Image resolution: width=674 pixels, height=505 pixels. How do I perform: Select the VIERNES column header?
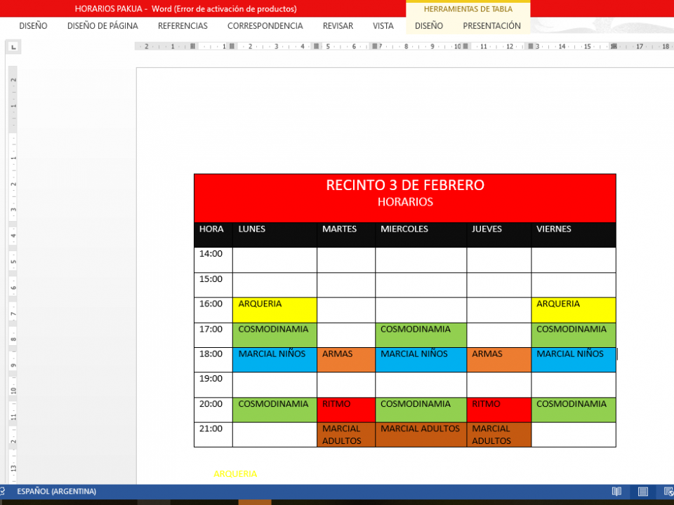coord(574,234)
